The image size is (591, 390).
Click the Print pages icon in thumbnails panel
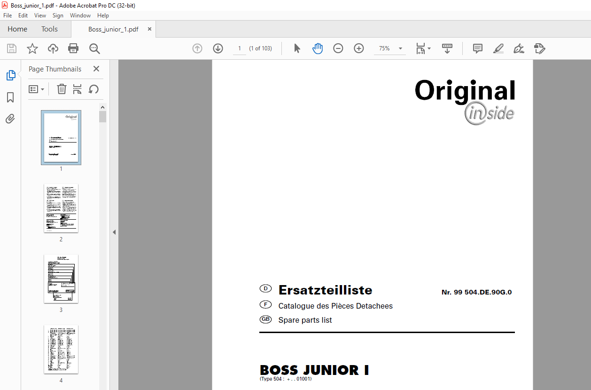coord(78,89)
